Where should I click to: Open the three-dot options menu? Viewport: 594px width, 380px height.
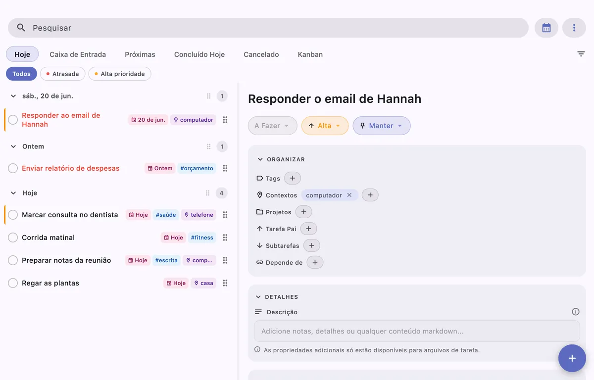coord(574,28)
